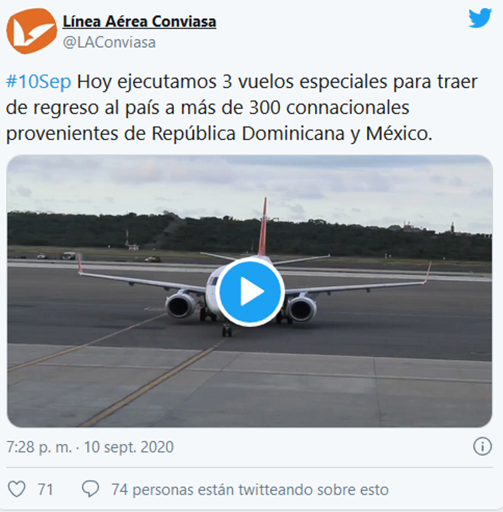Click the Conviasa orange profile avatar
The image size is (503, 512).
point(32,31)
